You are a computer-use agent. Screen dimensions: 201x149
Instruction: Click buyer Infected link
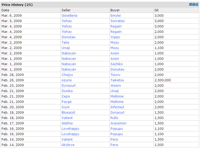pos(117,107)
